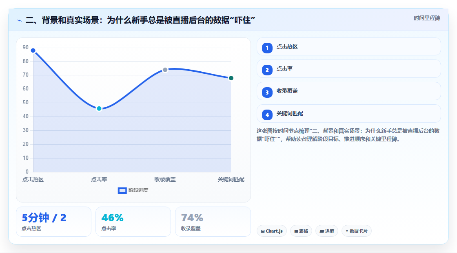Open the 点击率 milestone row
Screen dimensions: 457x253
pos(348,69)
